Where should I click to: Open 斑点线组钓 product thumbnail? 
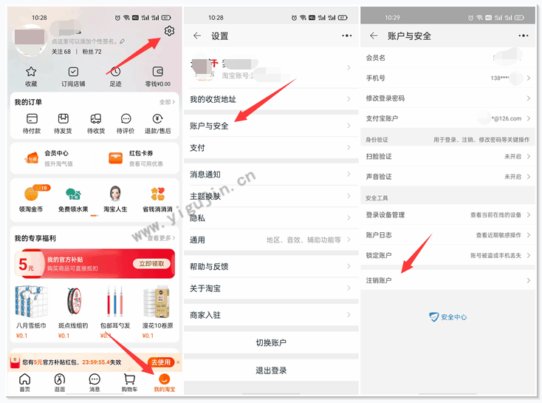pos(73,301)
